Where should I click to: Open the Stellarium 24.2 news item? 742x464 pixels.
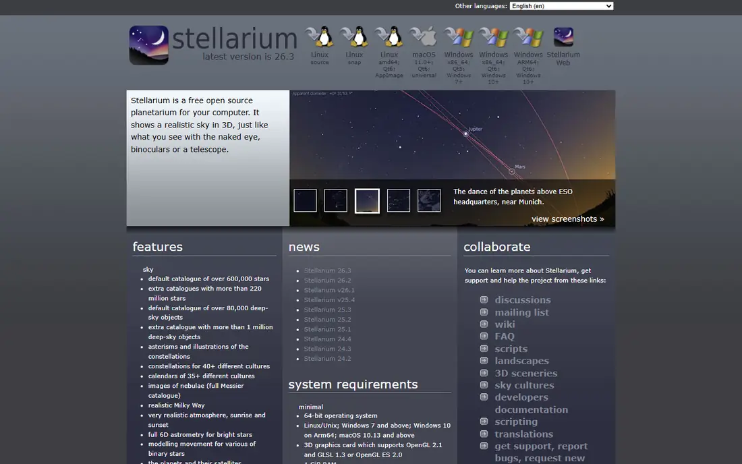pyautogui.click(x=327, y=359)
